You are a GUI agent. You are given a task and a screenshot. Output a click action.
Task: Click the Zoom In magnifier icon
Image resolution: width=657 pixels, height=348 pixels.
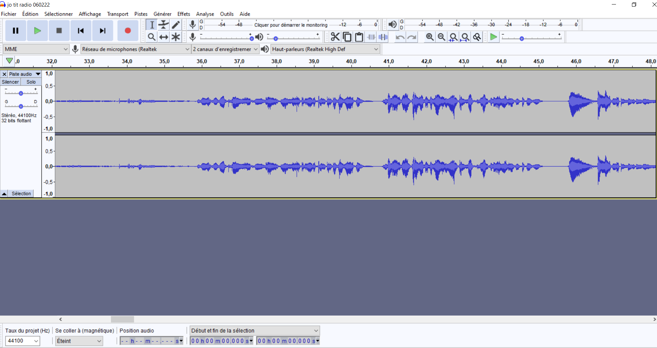pyautogui.click(x=430, y=37)
